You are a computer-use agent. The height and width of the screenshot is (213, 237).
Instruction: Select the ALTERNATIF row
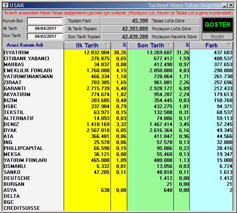point(118,118)
